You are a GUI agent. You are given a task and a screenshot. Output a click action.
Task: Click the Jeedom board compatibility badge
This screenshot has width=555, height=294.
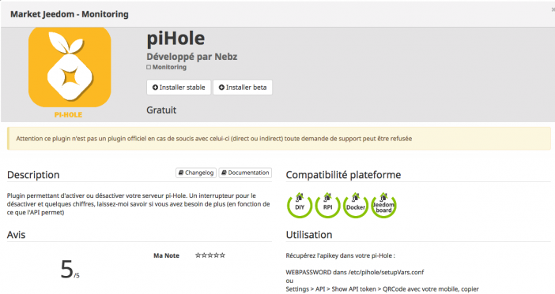tap(383, 206)
